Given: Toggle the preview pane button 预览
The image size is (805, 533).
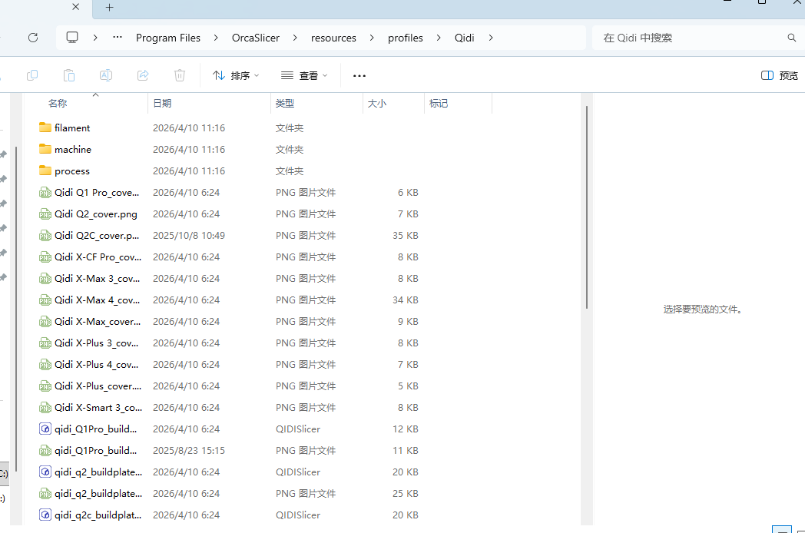Looking at the screenshot, I should tap(780, 75).
